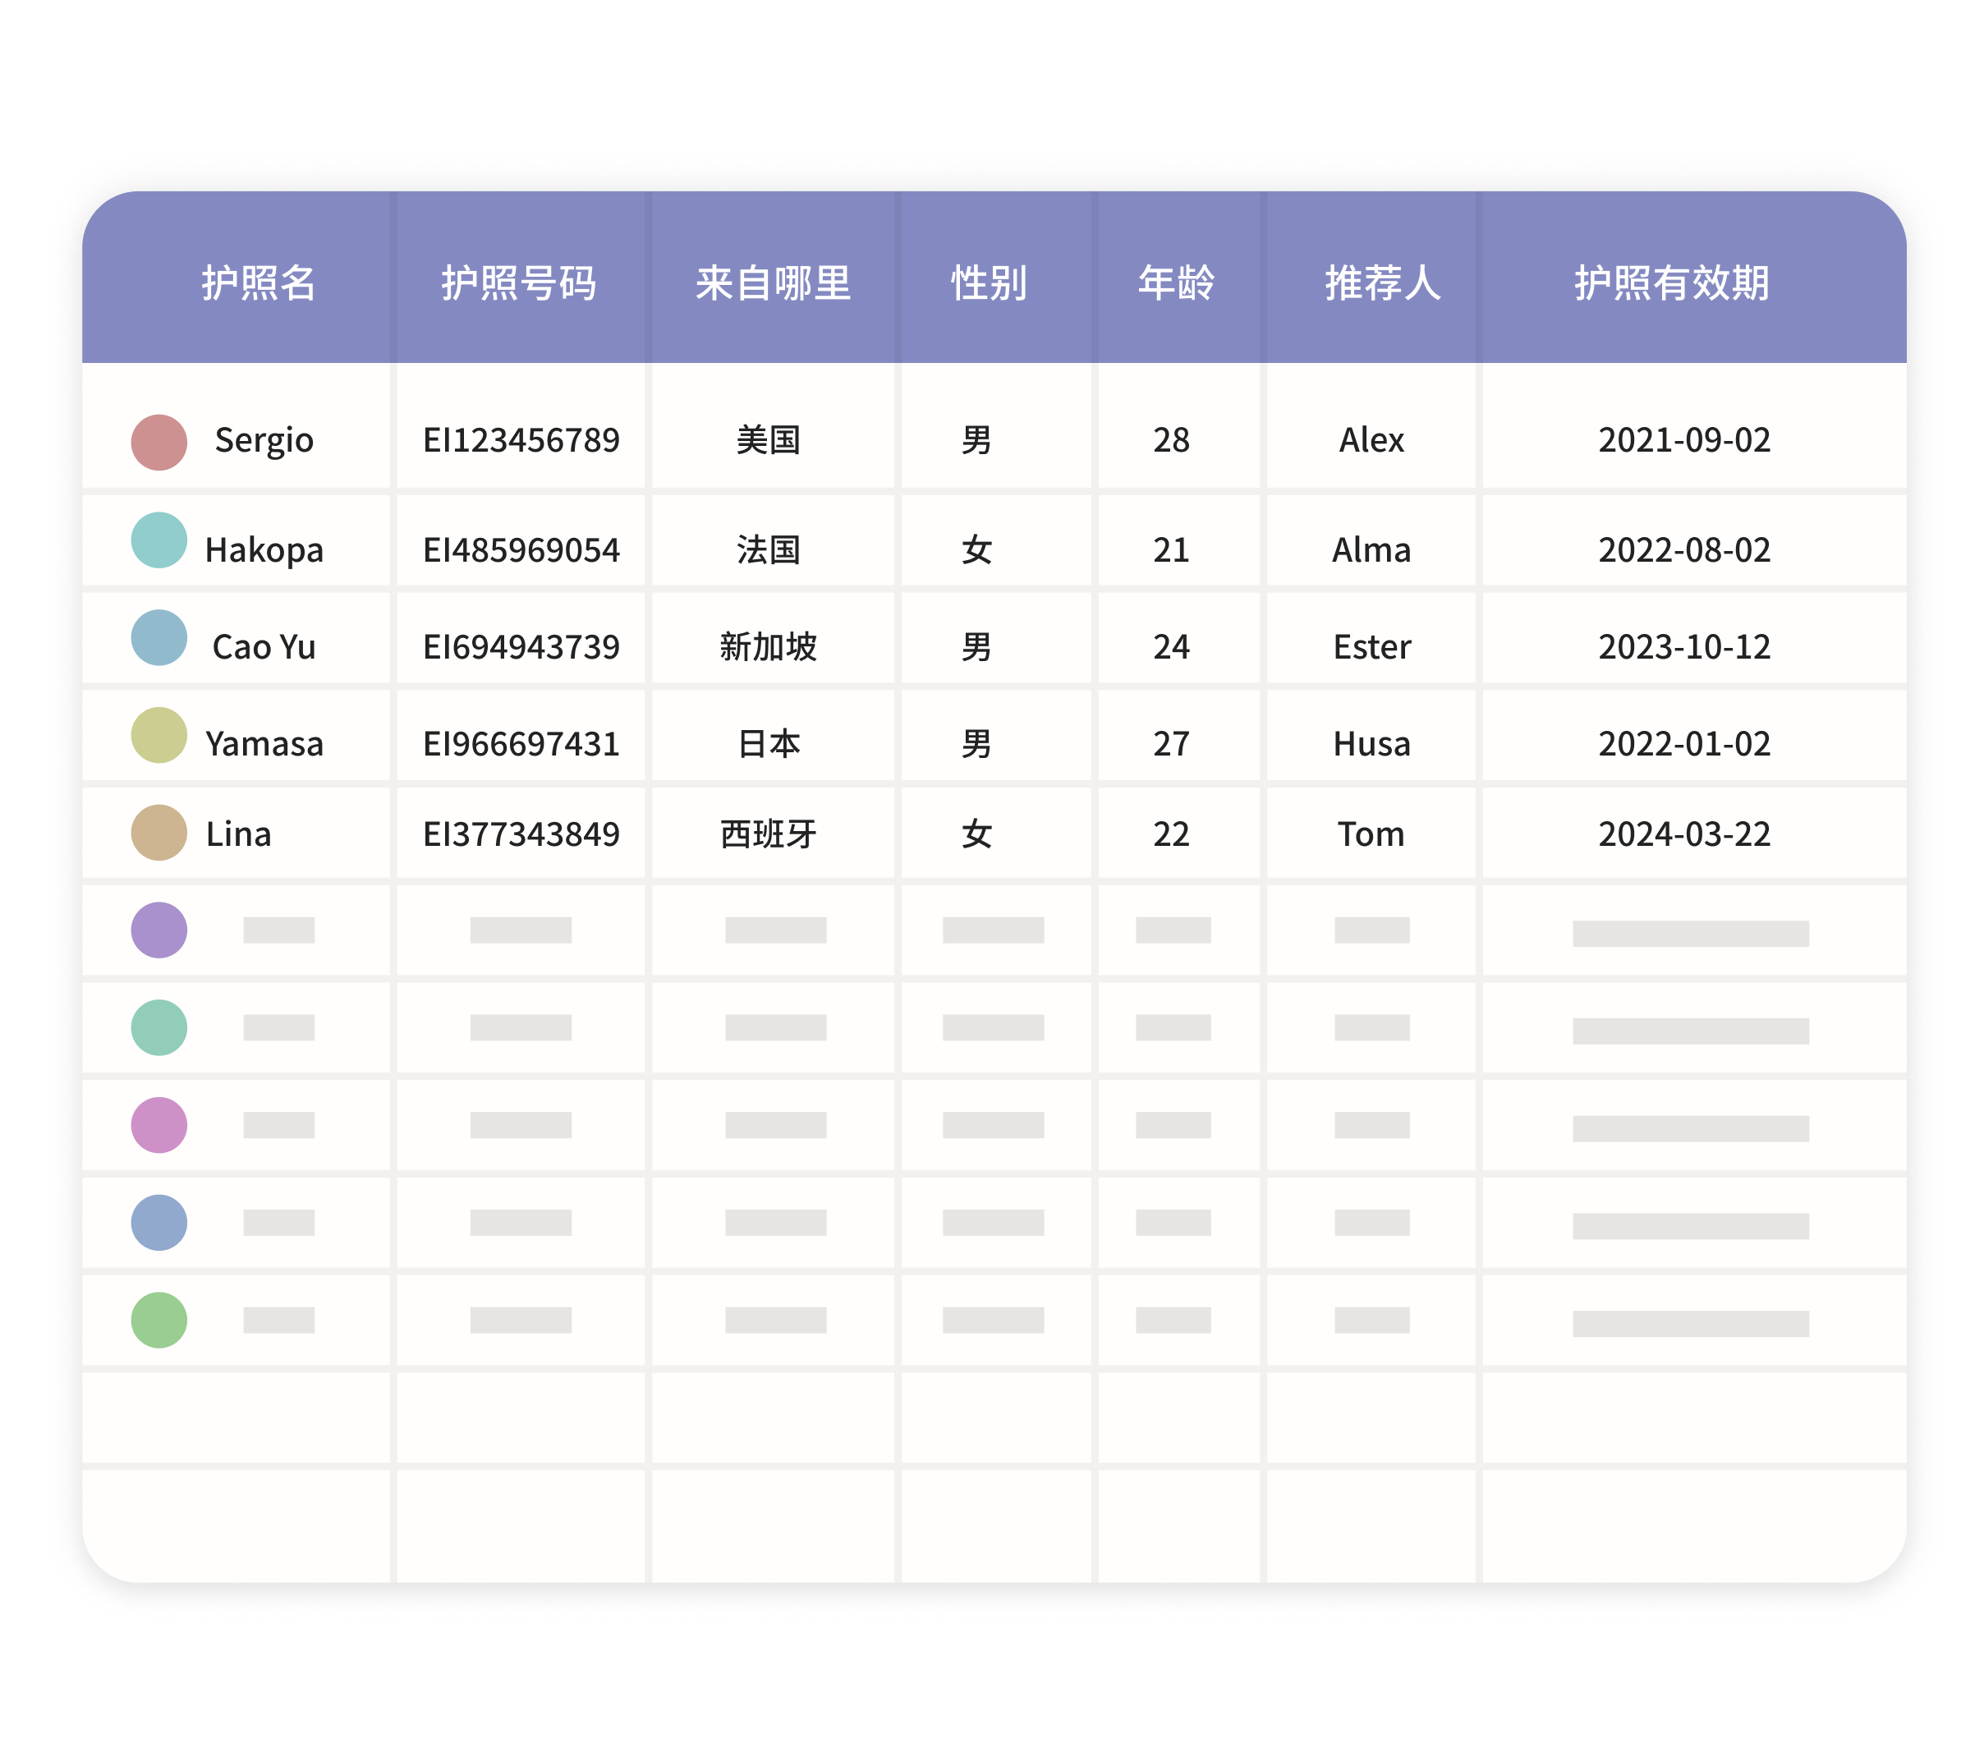
Task: Sort by 护照名 column header
Action: [x=258, y=283]
